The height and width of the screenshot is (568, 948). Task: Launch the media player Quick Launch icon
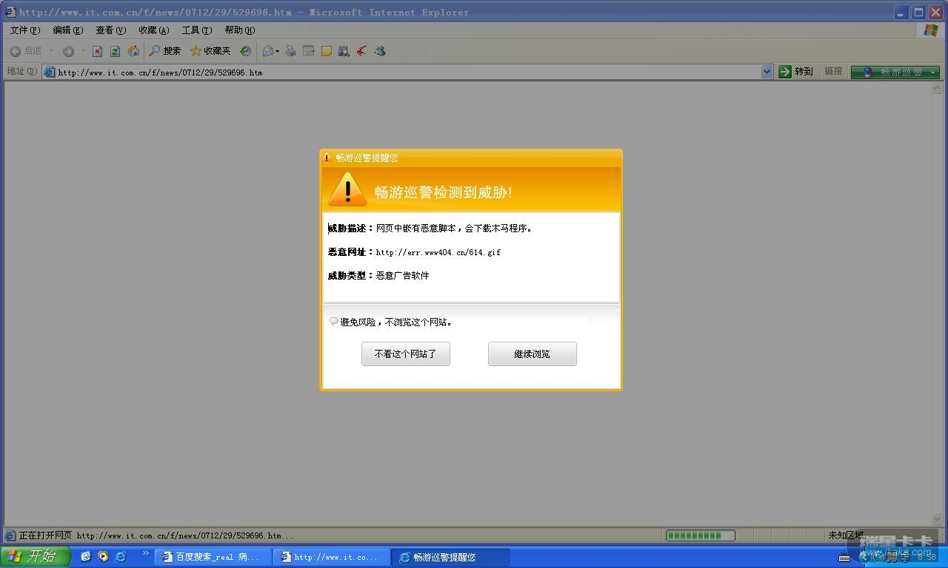103,557
